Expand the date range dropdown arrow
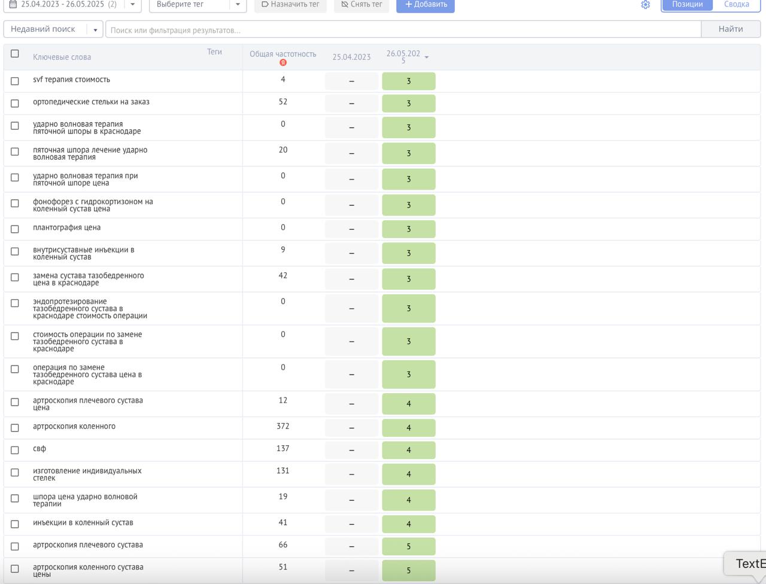This screenshot has height=584, width=766. click(133, 5)
